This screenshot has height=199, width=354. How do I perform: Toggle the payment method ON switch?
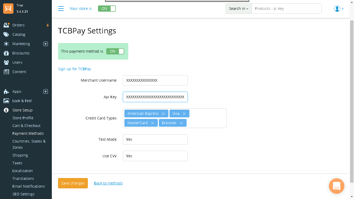(115, 51)
